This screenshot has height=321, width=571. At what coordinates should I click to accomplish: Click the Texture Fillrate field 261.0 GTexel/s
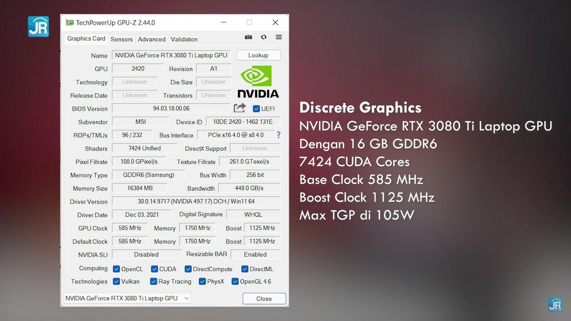click(x=249, y=162)
